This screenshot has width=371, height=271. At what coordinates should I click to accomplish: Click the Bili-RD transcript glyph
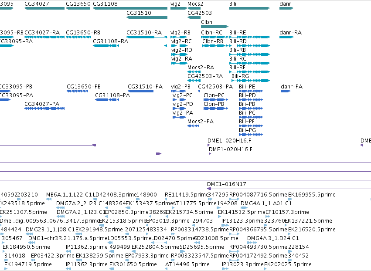[x=250, y=46]
